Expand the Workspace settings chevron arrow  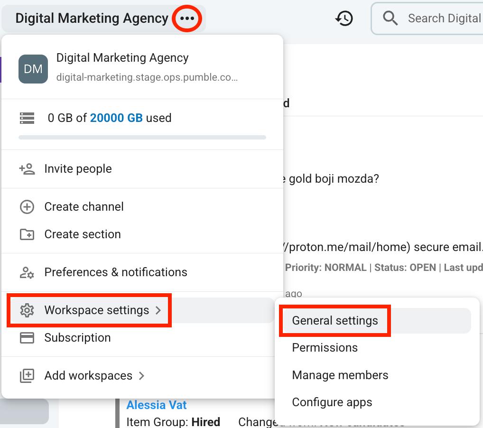click(158, 310)
